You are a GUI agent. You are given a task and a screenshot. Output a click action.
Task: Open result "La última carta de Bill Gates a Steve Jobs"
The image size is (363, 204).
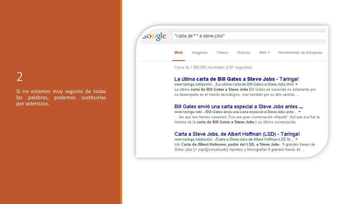(236, 79)
